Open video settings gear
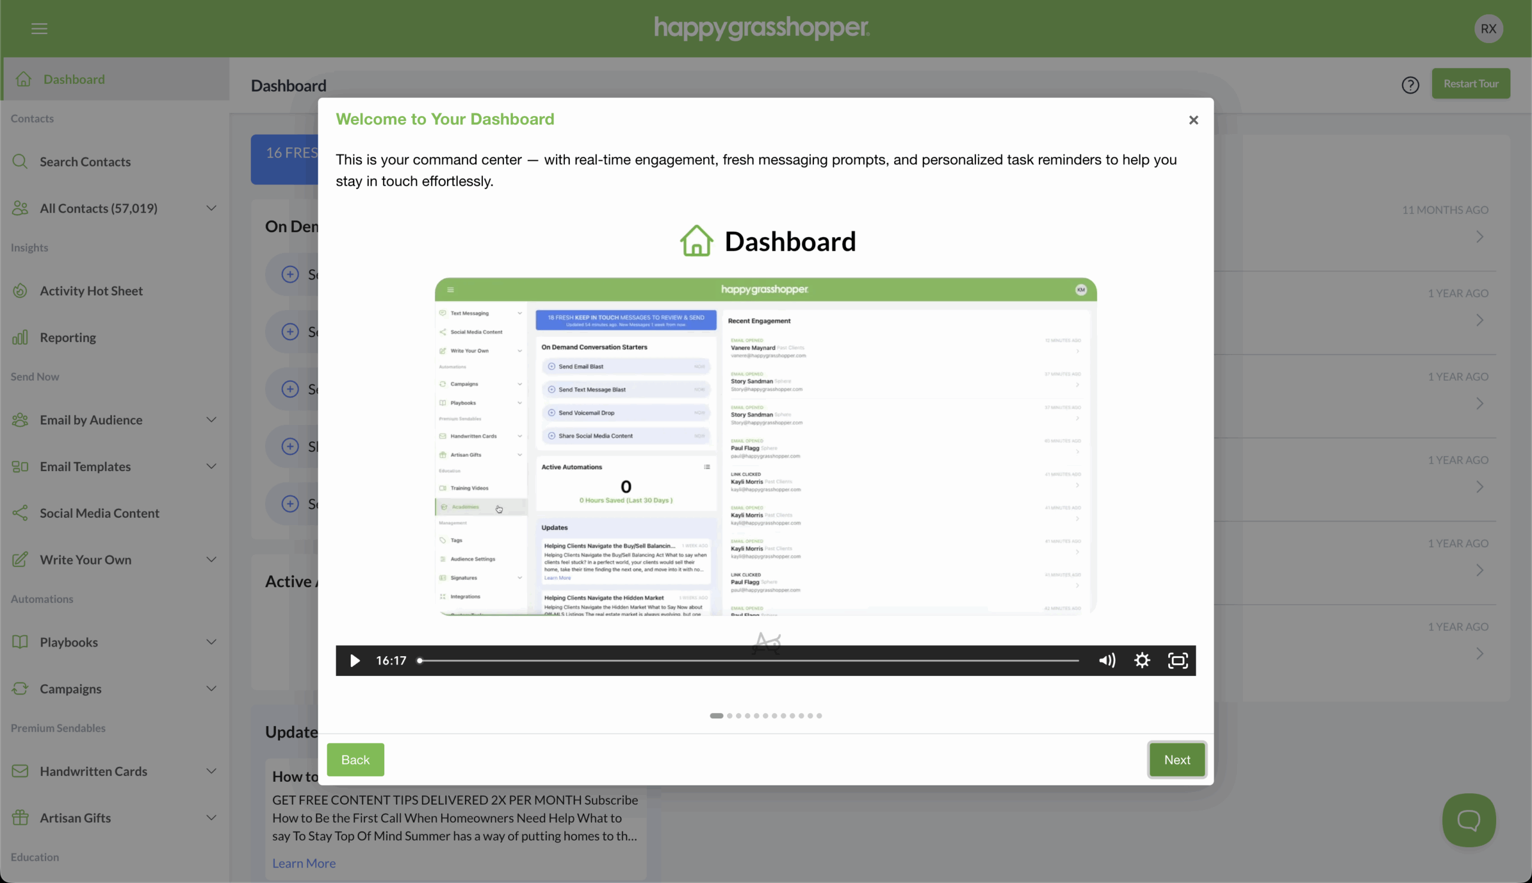This screenshot has height=883, width=1532. point(1142,660)
